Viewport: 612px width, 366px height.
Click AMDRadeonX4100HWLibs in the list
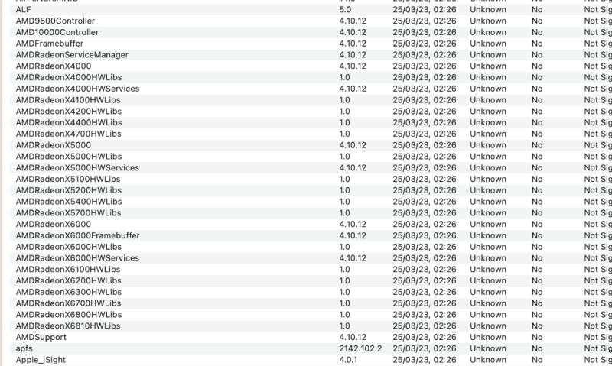pyautogui.click(x=68, y=100)
